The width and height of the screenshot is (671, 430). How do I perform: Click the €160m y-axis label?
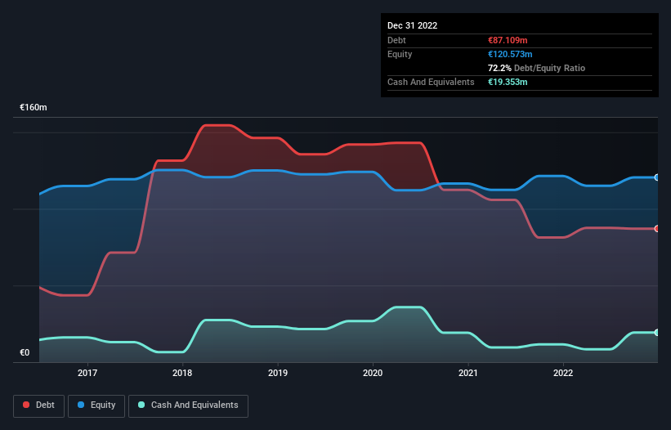[34, 107]
